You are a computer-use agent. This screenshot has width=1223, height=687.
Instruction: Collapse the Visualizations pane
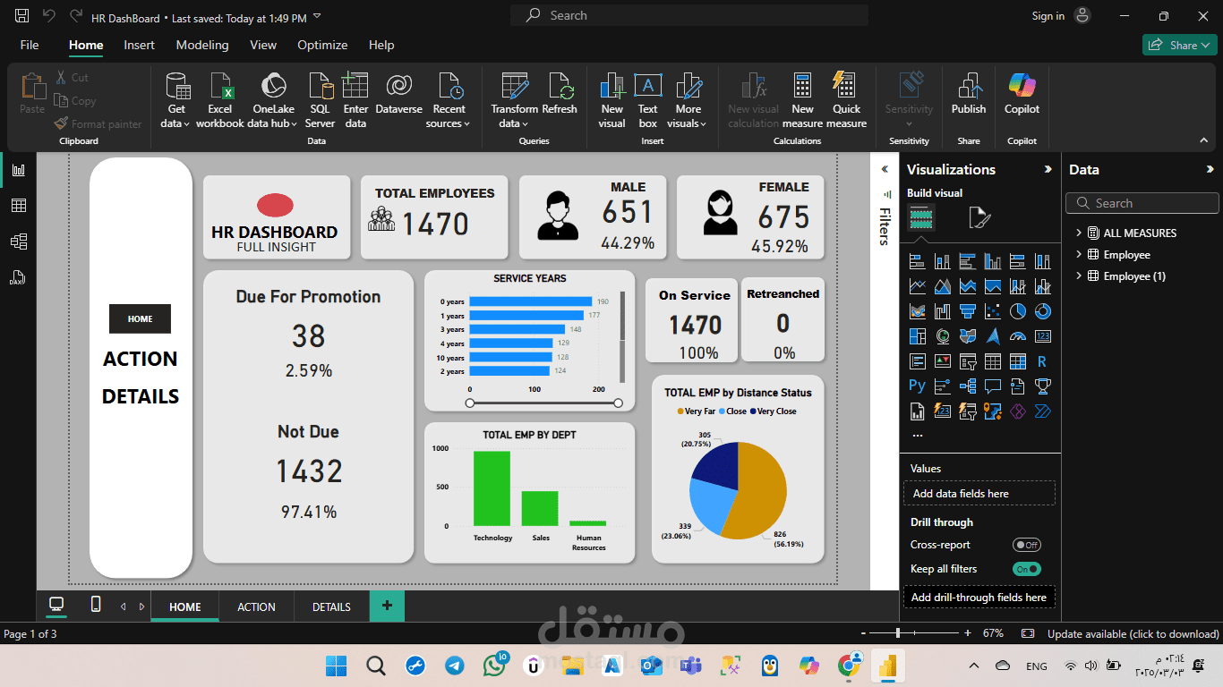[x=1048, y=169]
